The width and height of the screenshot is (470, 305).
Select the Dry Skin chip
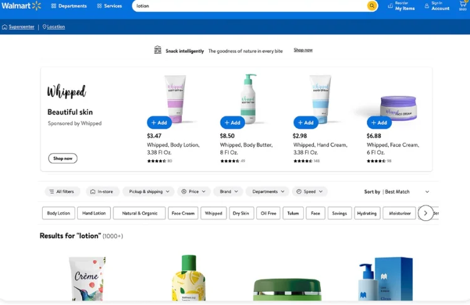point(241,213)
